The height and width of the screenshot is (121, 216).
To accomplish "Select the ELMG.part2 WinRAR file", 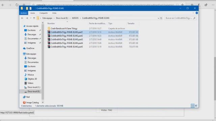I will 93,36.
